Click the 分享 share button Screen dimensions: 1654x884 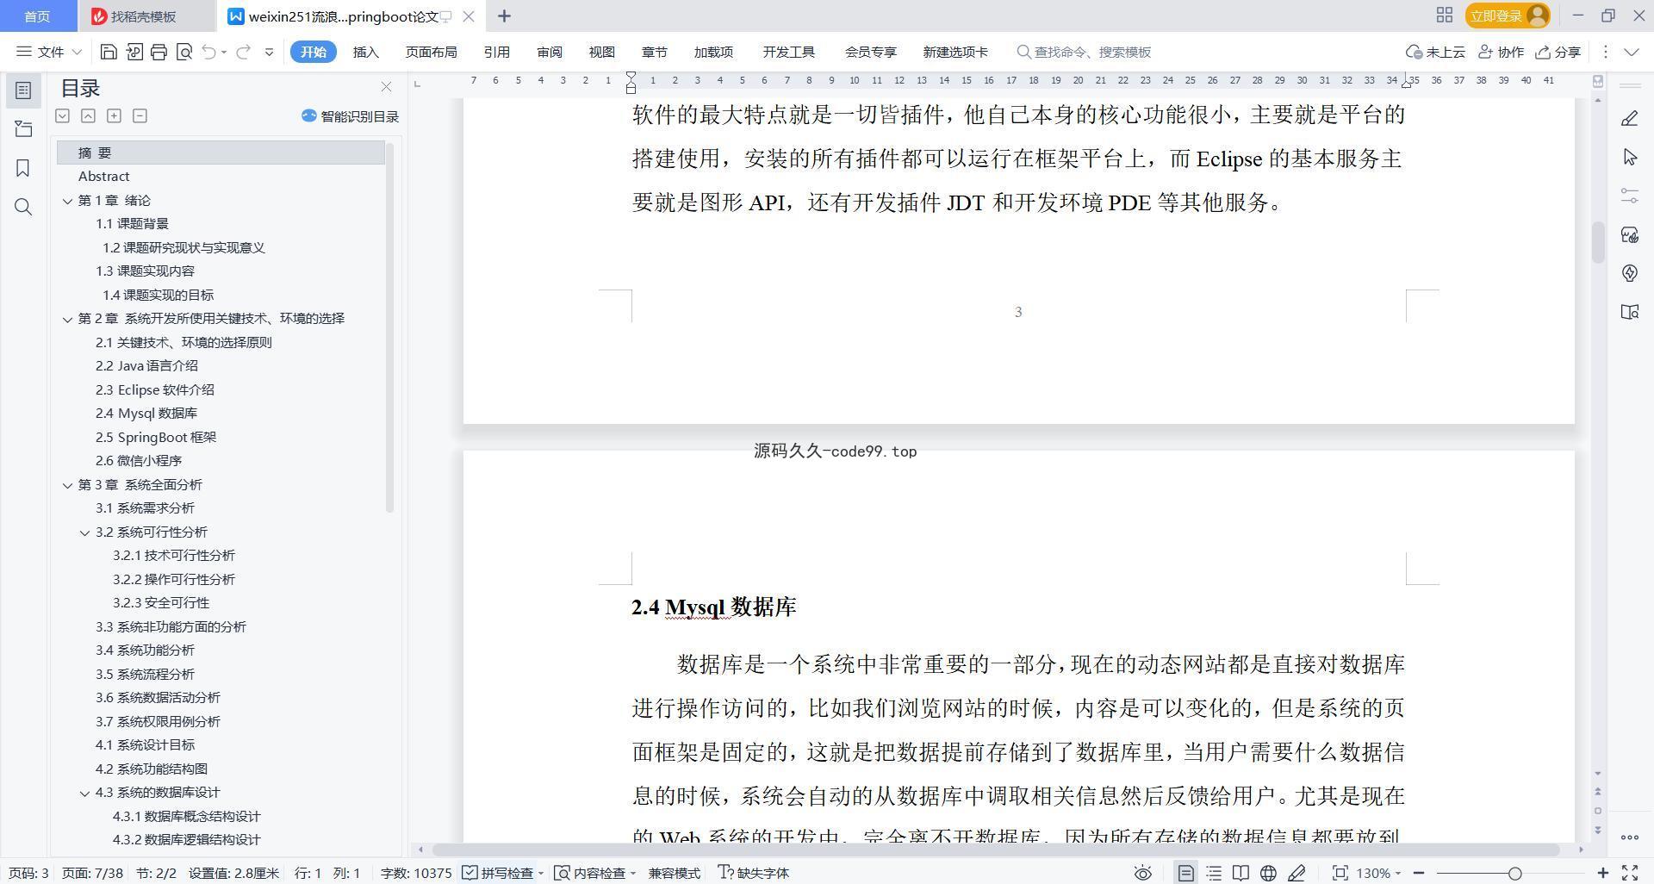1558,52
